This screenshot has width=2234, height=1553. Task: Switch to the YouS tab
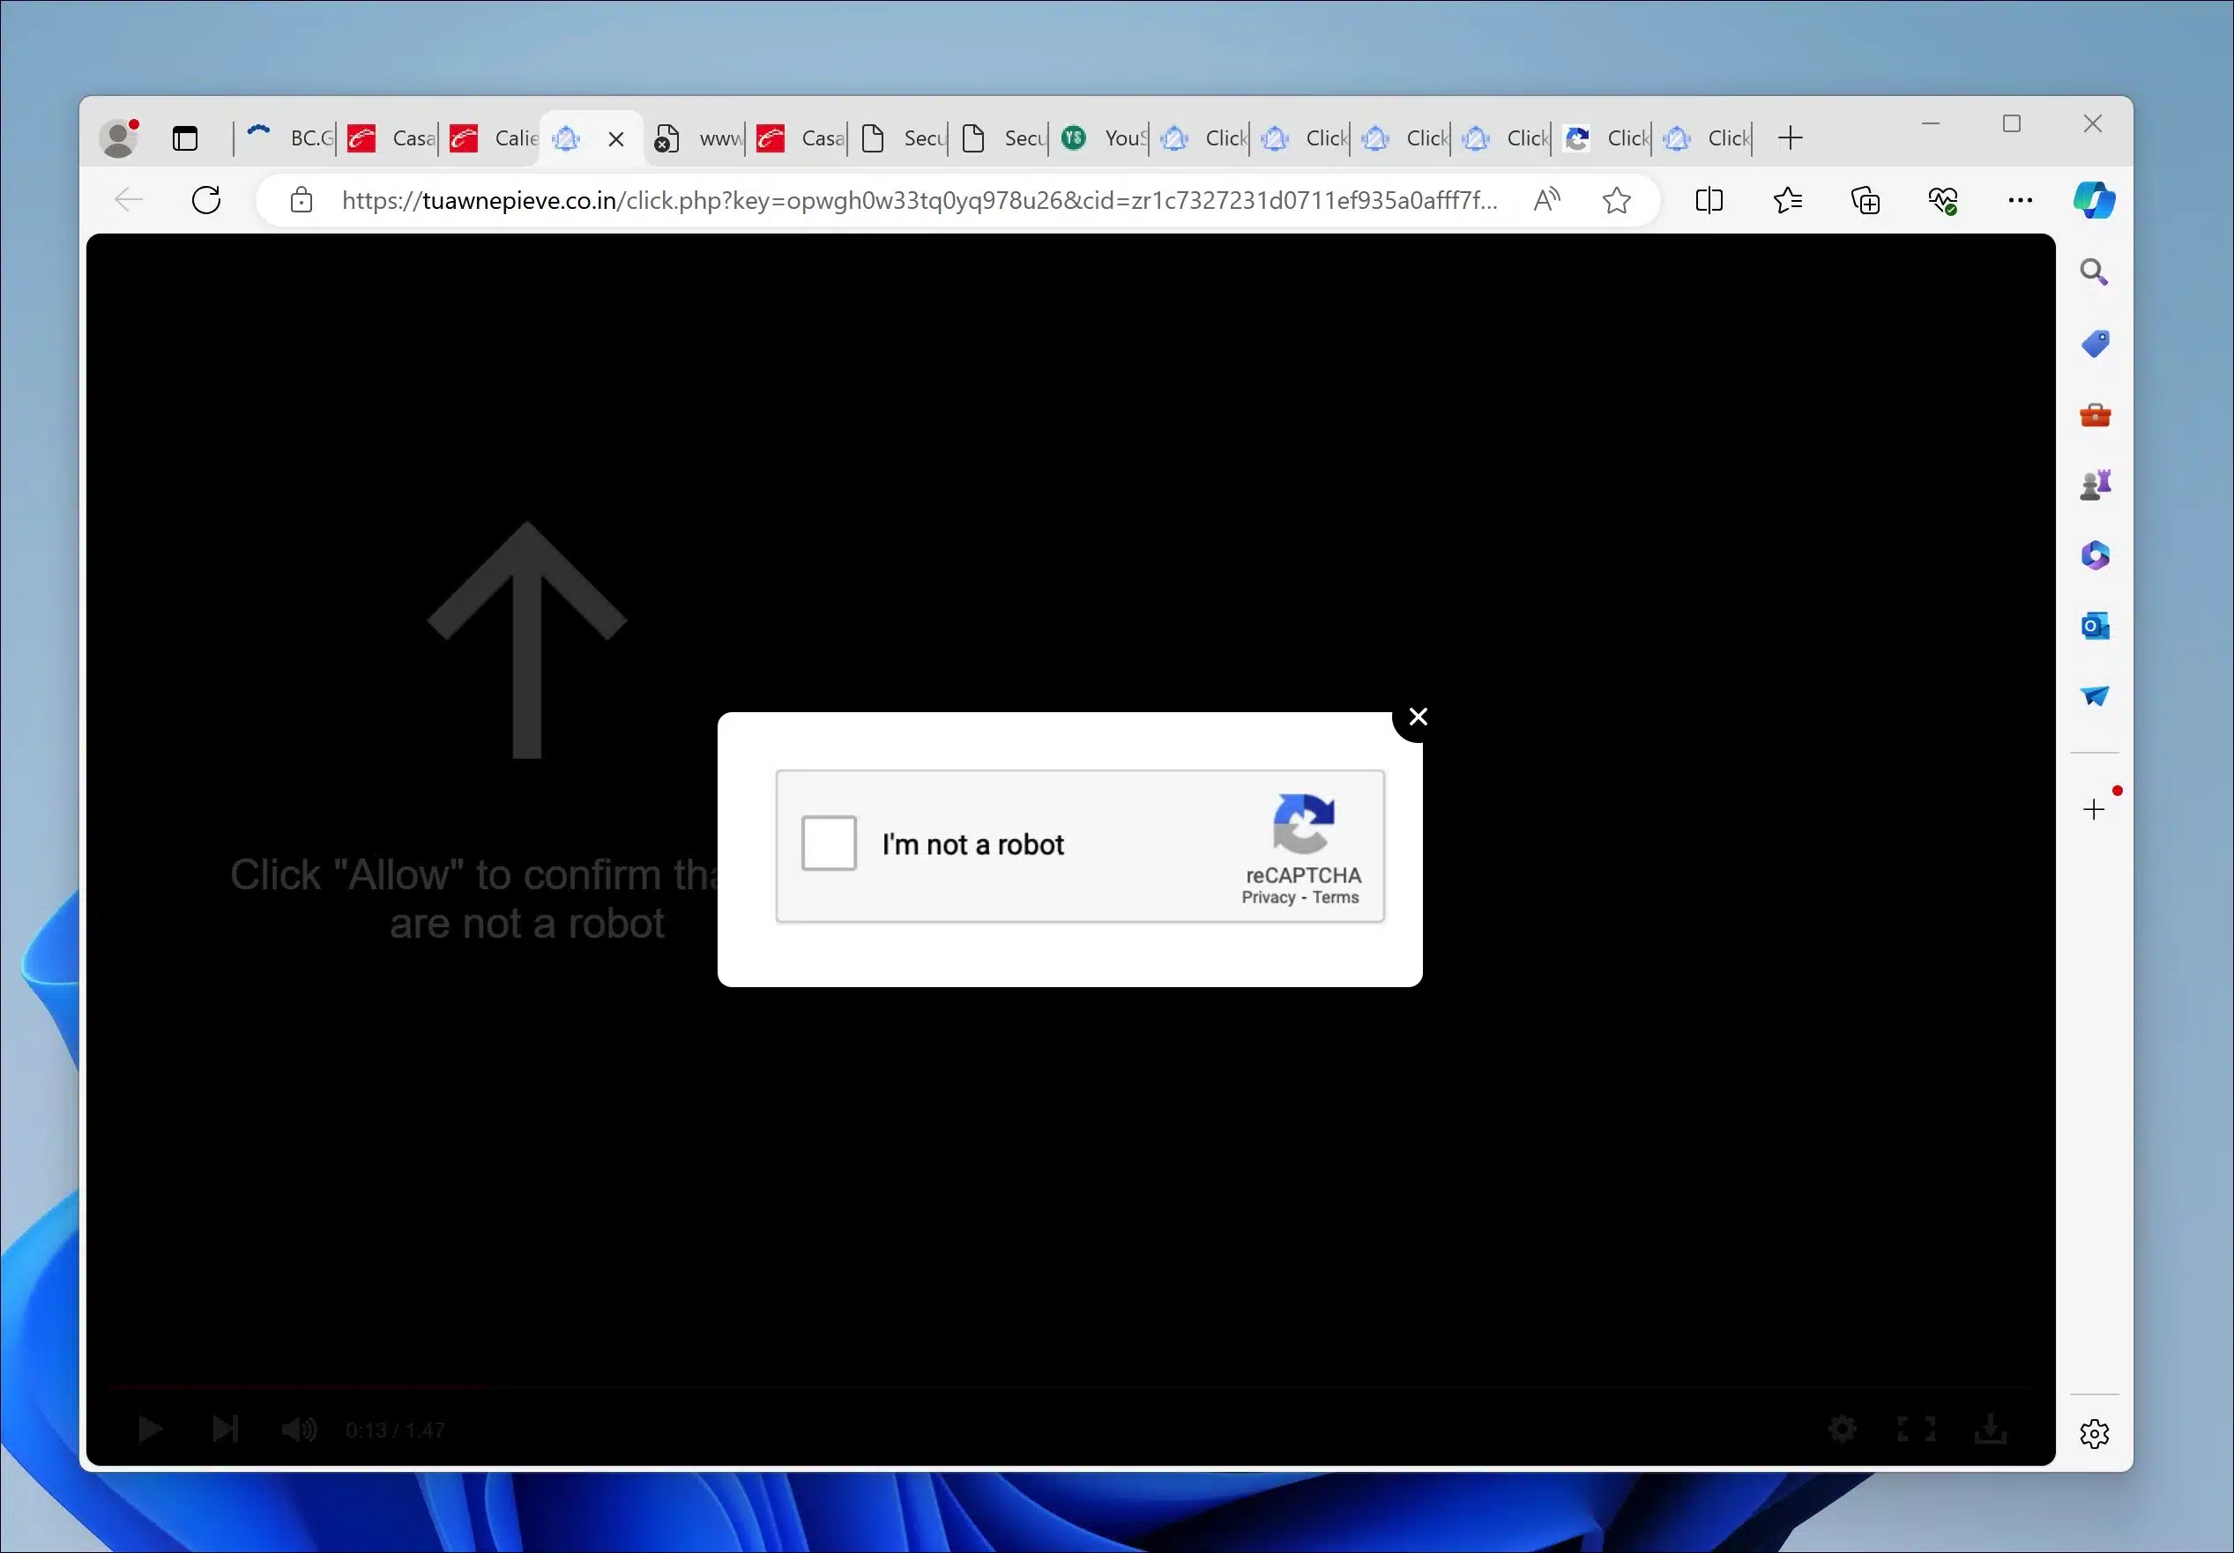[x=1104, y=138]
